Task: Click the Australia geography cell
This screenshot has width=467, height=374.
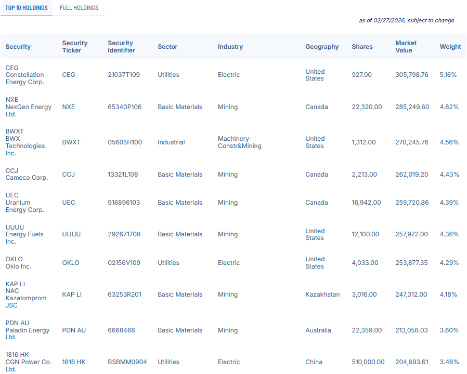Action: (x=318, y=330)
